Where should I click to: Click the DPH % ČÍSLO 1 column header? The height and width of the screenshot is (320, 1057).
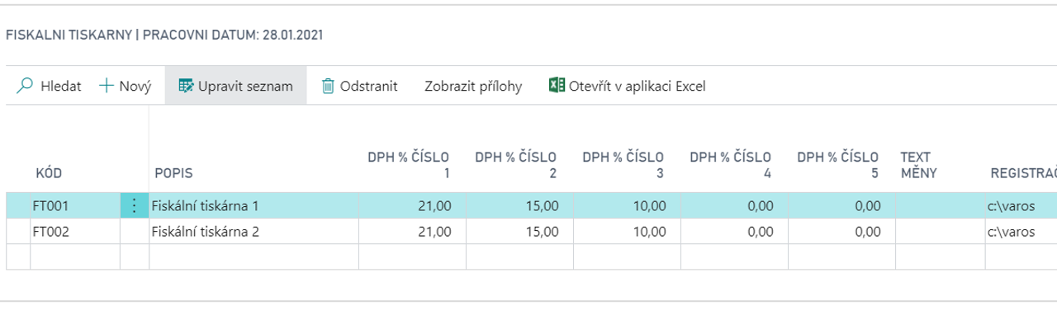point(409,165)
